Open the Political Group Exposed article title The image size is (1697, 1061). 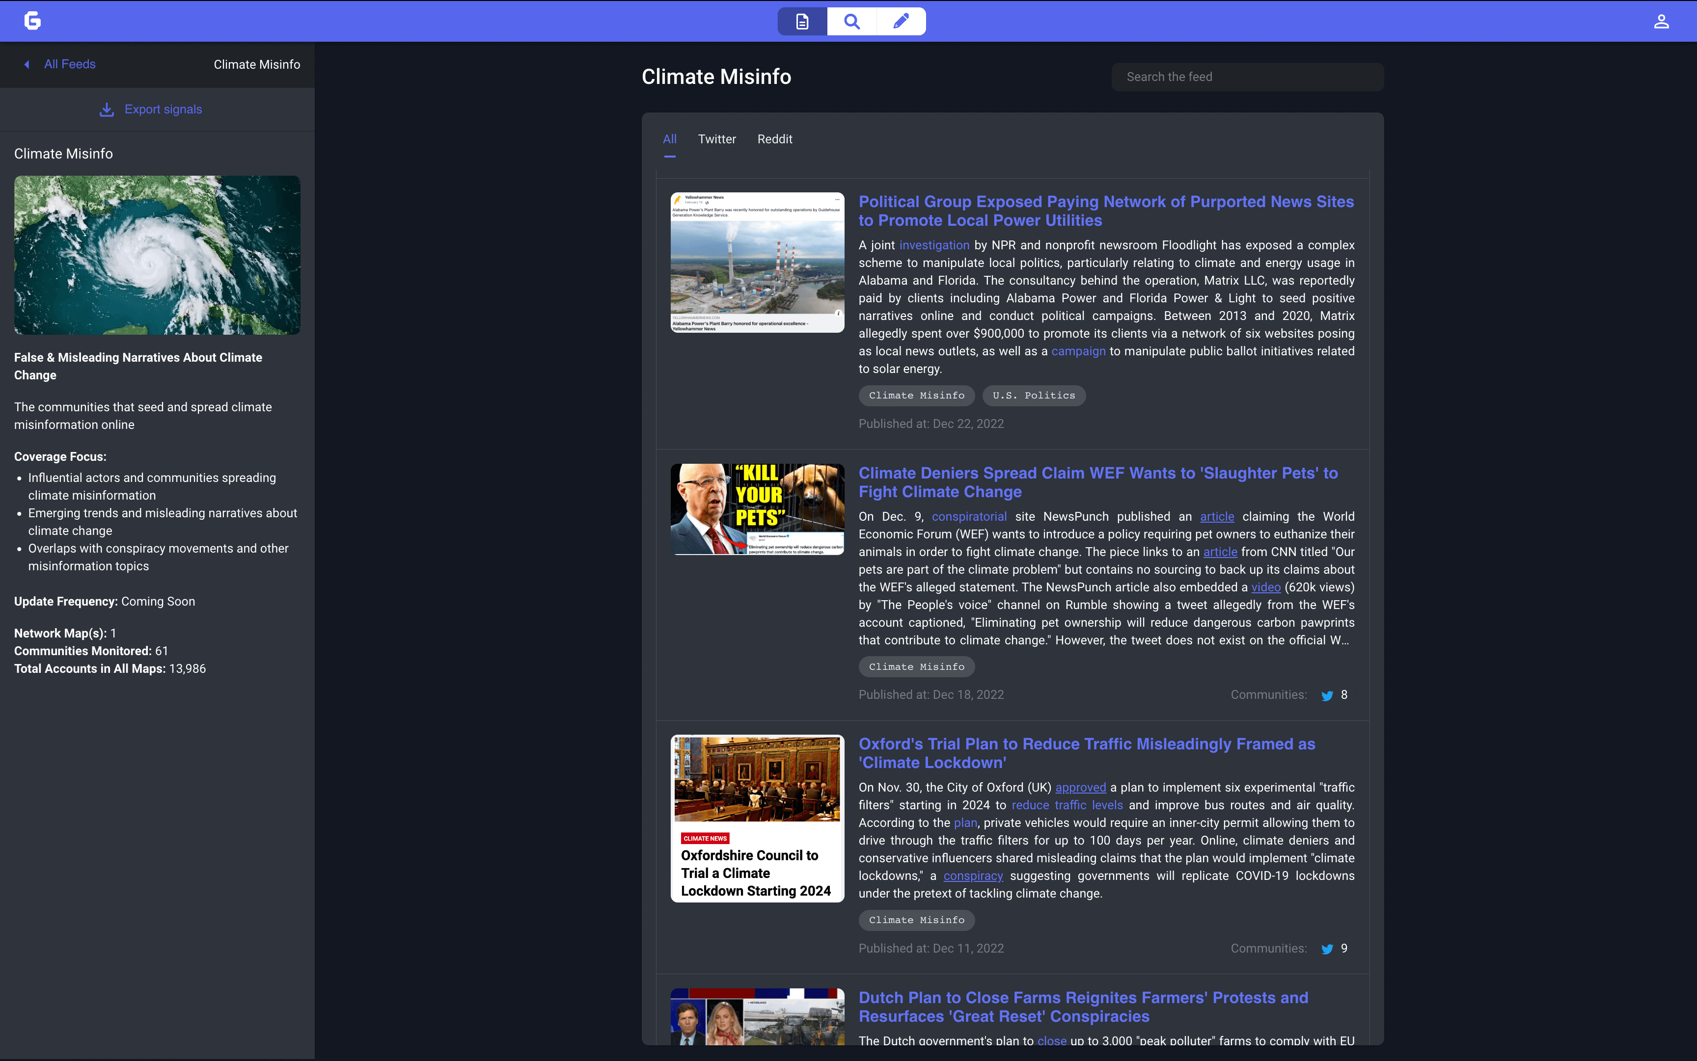1106,211
